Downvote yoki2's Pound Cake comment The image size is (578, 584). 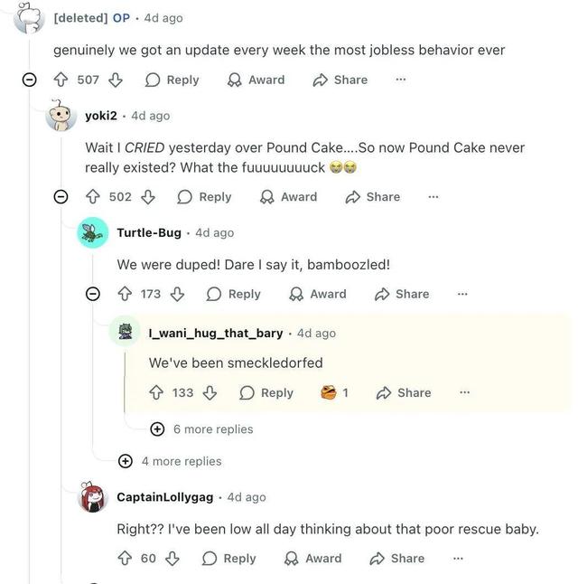[147, 196]
